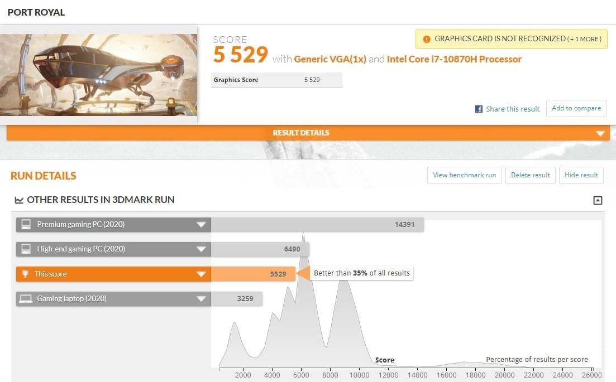Viewport: 616px width, 382px height.
Task: Click the Share this result link
Action: 513,109
